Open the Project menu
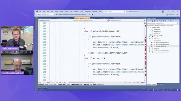Screen dimensions: 181x101 (x=57, y=12)
